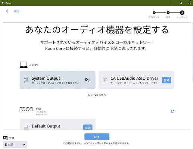Open System Output settings gear
The image size is (193, 149).
click(x=87, y=80)
